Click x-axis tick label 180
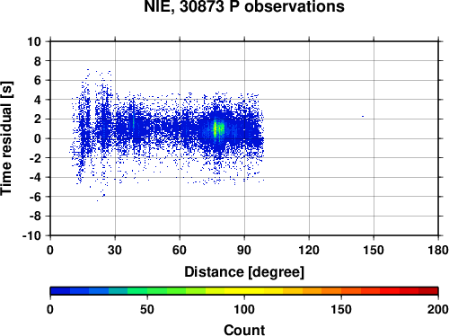This screenshot has width=449, height=336. coord(438,250)
